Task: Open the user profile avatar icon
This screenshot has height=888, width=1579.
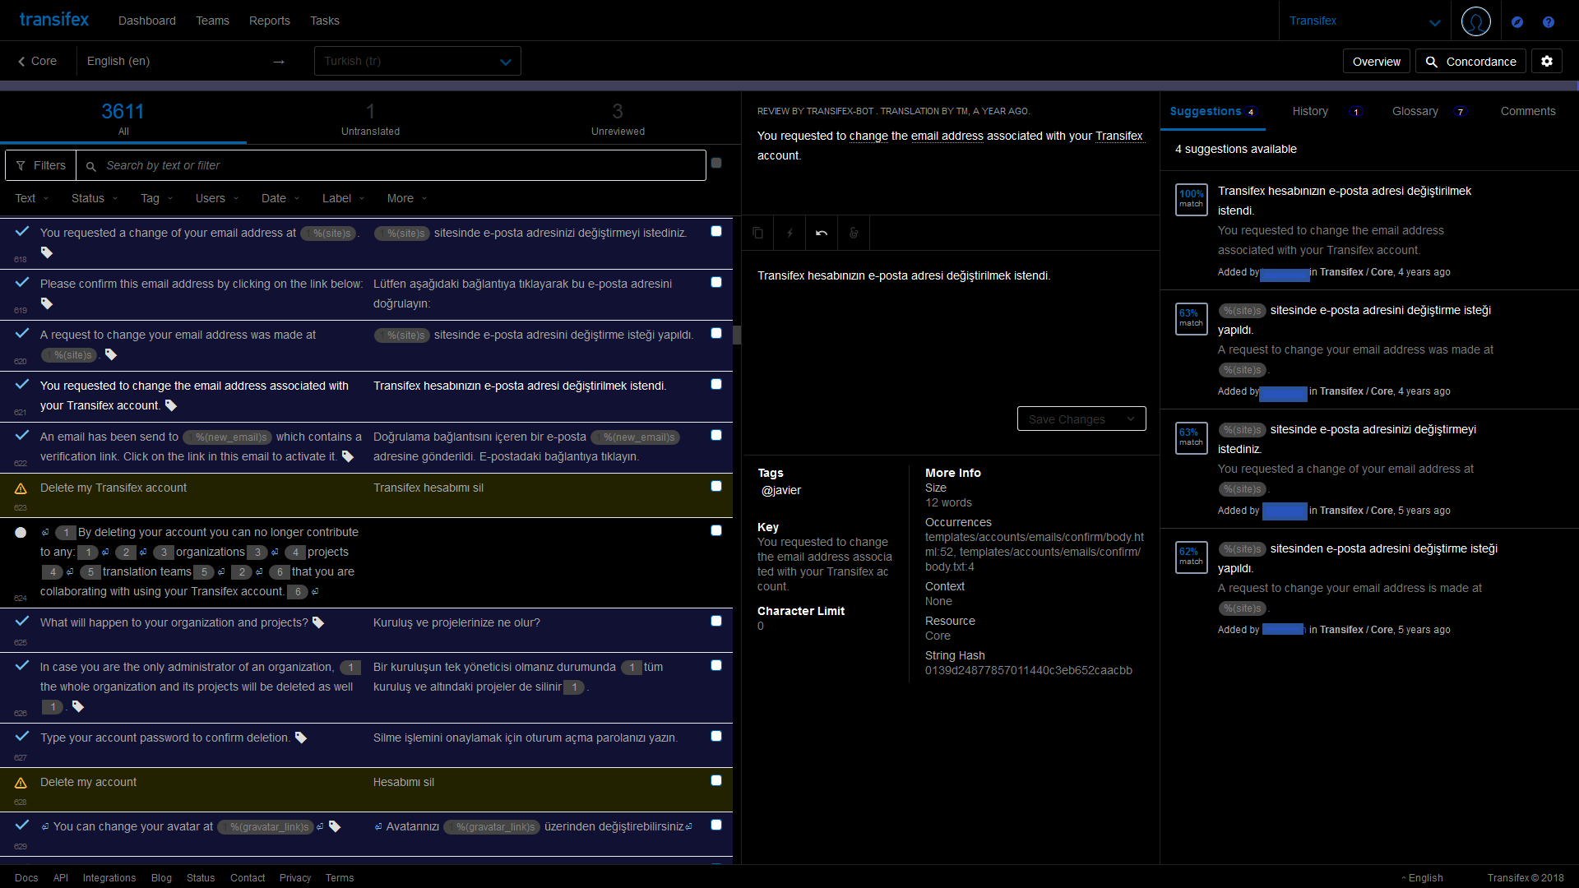Action: [1475, 21]
